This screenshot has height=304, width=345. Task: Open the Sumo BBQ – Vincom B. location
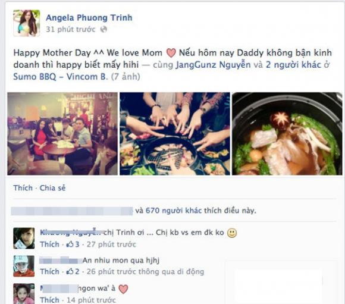[x=61, y=77]
